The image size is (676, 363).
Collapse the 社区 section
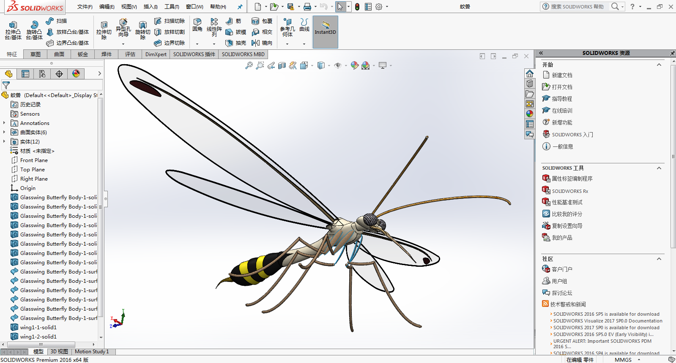point(659,259)
